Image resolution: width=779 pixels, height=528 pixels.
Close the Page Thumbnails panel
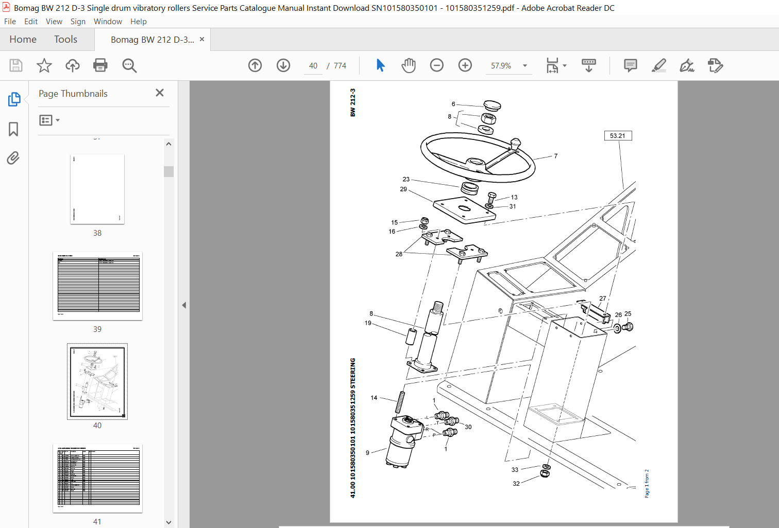160,93
